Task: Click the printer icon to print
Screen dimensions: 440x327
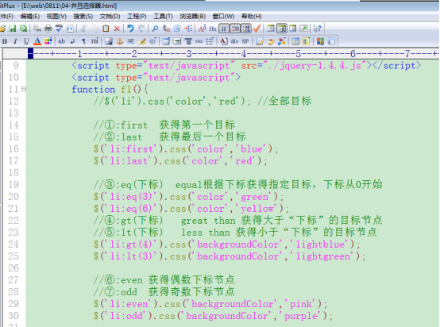Action: tap(48, 29)
